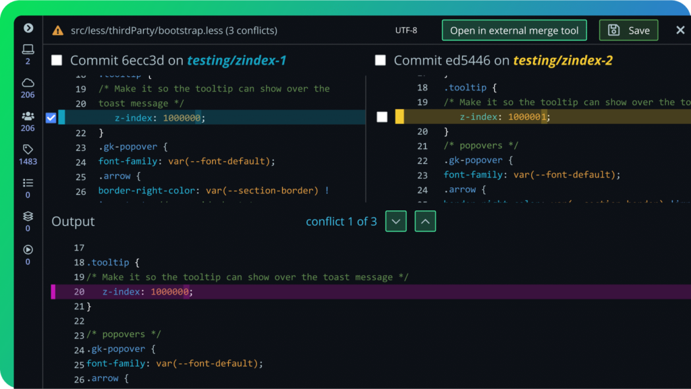Go to next conflict with down chevron
691x389 pixels.
(395, 221)
